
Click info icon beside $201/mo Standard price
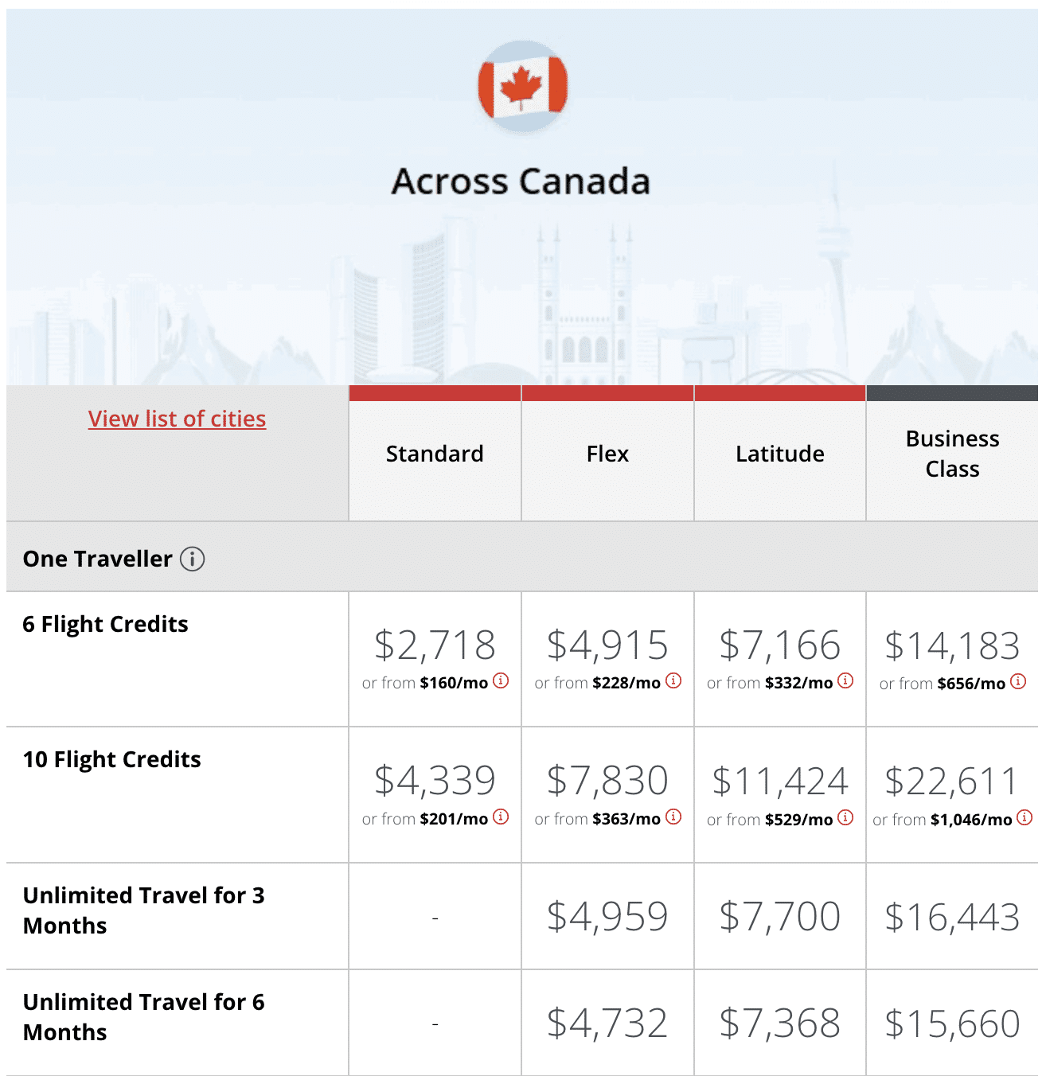coord(500,818)
